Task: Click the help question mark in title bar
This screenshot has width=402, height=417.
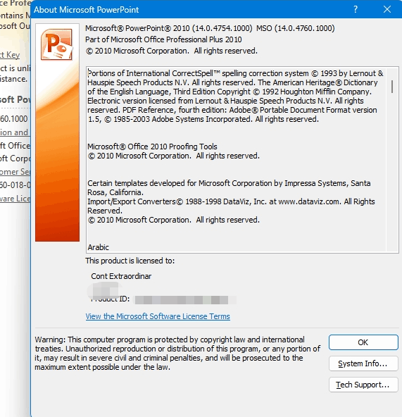Action: 356,10
